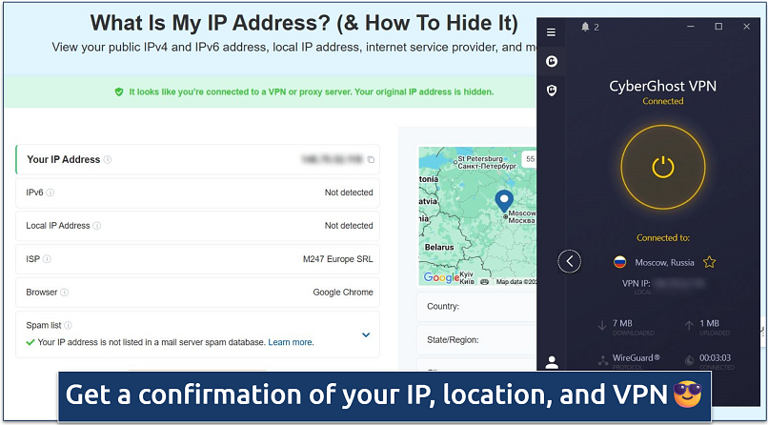Image resolution: width=768 pixels, height=425 pixels.
Task: Click the CyberGhost ghost logo sidebar icon
Action: click(551, 61)
